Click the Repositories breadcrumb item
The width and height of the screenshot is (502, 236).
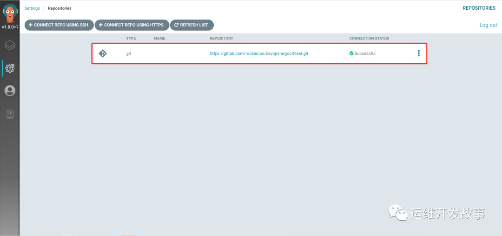coord(59,8)
